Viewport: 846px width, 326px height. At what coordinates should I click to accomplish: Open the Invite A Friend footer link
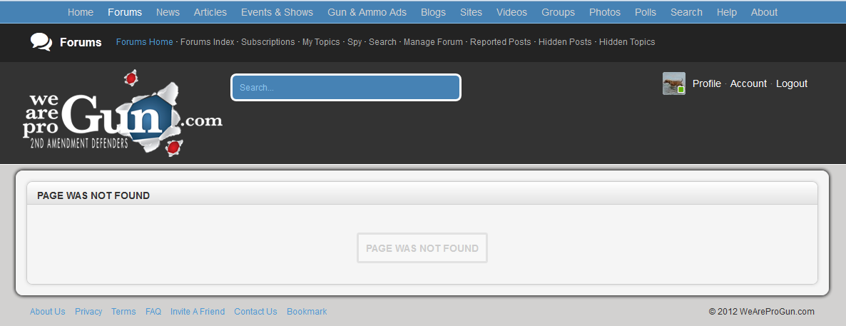point(197,312)
